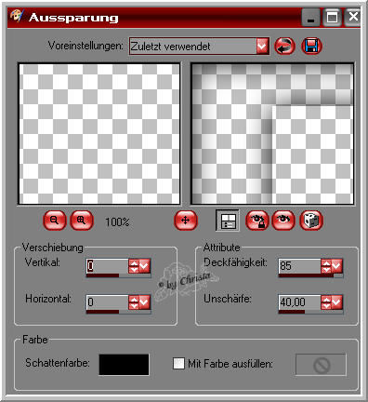Click the right result preview pane
This screenshot has width=368, height=402.
coord(272,134)
